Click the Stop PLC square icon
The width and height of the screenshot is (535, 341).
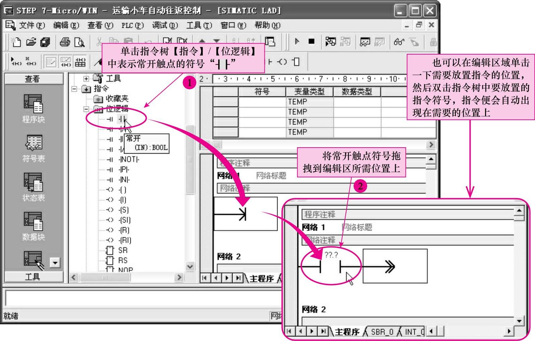click(311, 41)
